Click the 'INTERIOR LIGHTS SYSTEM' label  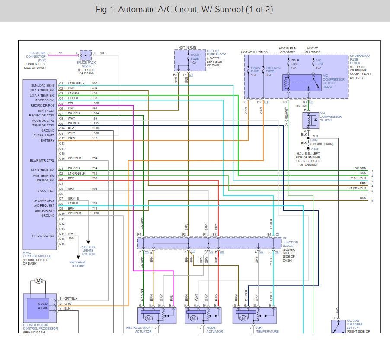coord(88,251)
